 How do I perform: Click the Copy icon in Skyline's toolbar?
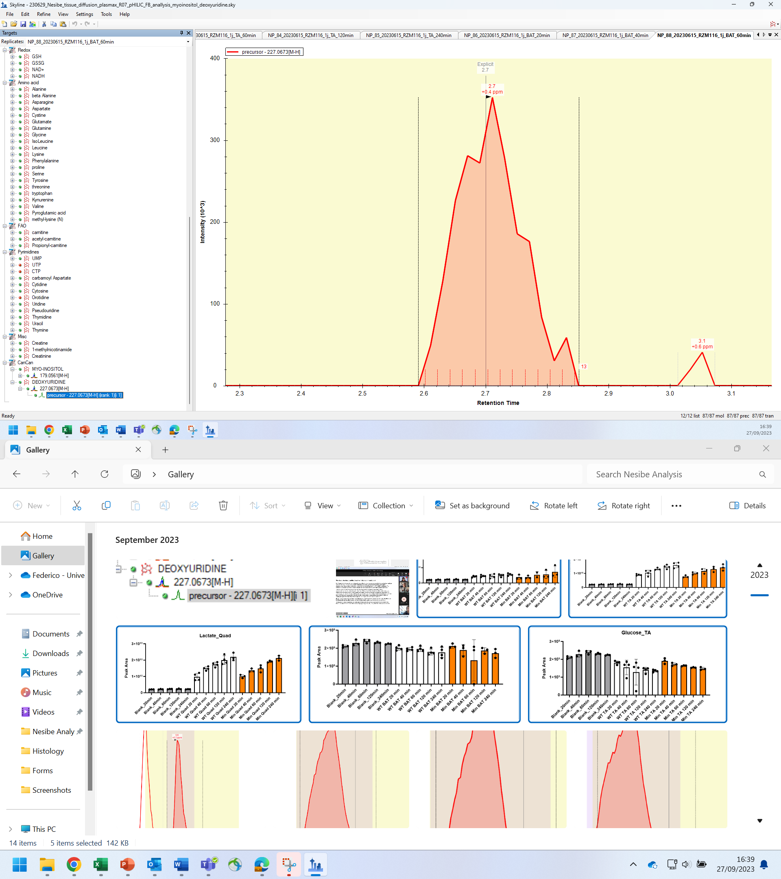53,24
